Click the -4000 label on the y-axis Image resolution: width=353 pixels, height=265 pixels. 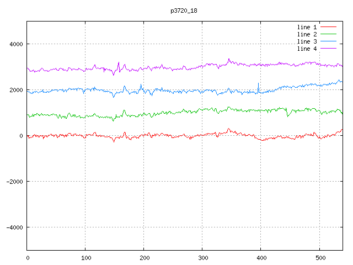tap(14, 227)
